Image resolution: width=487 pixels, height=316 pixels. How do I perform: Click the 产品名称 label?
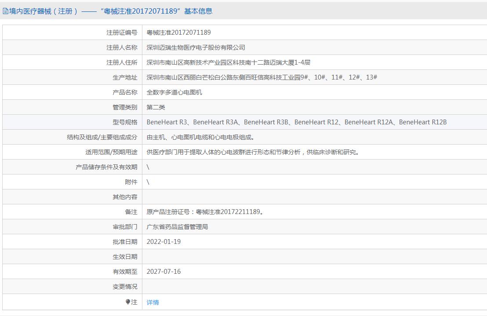coord(125,92)
